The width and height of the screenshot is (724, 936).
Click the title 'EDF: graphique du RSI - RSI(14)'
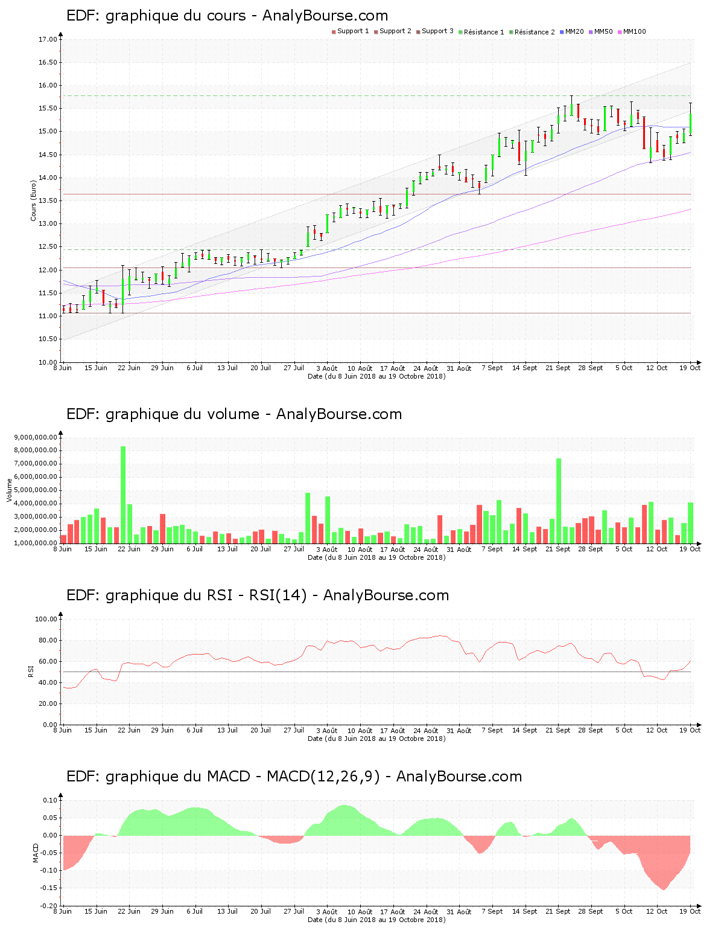(186, 595)
